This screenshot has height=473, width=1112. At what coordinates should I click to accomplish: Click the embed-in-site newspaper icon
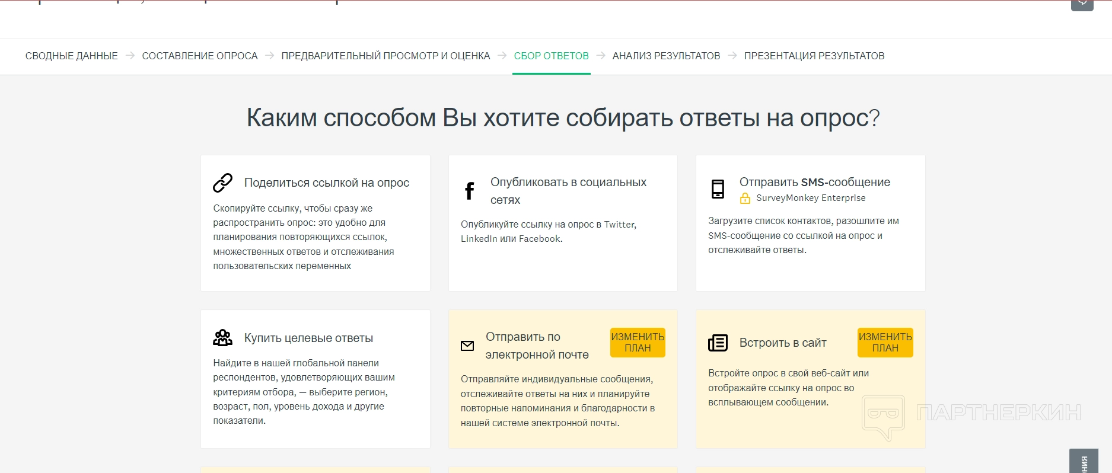718,343
